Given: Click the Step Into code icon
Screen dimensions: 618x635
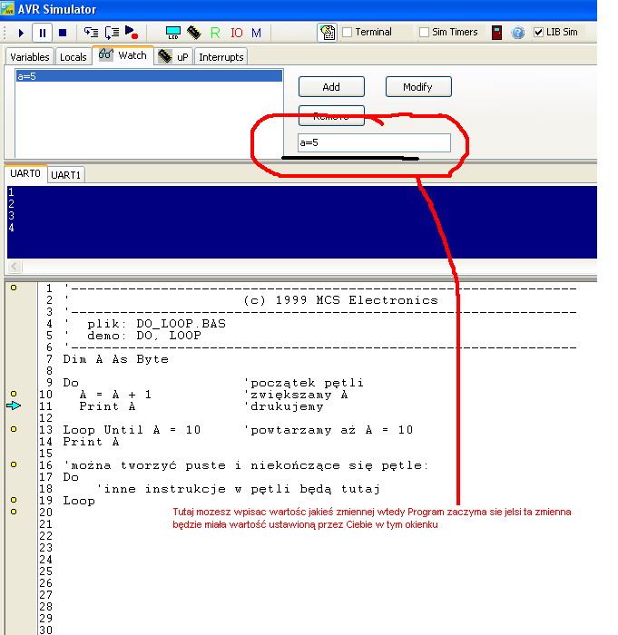Looking at the screenshot, I should coord(91,33).
